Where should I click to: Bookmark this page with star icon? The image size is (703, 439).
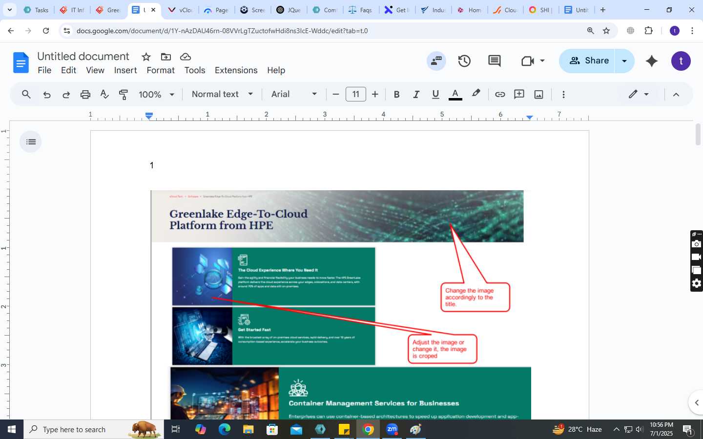pos(606,31)
